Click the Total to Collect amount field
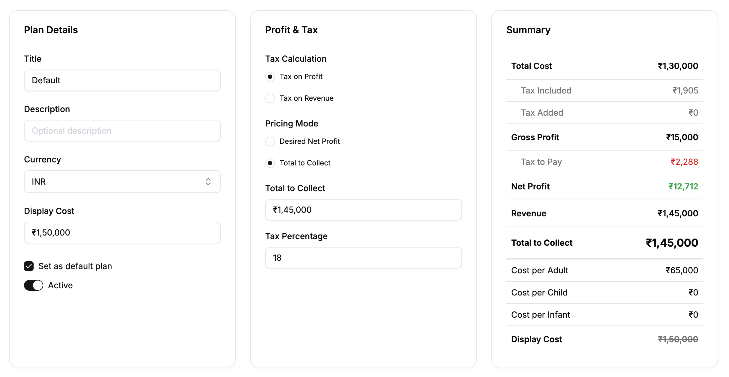 363,209
